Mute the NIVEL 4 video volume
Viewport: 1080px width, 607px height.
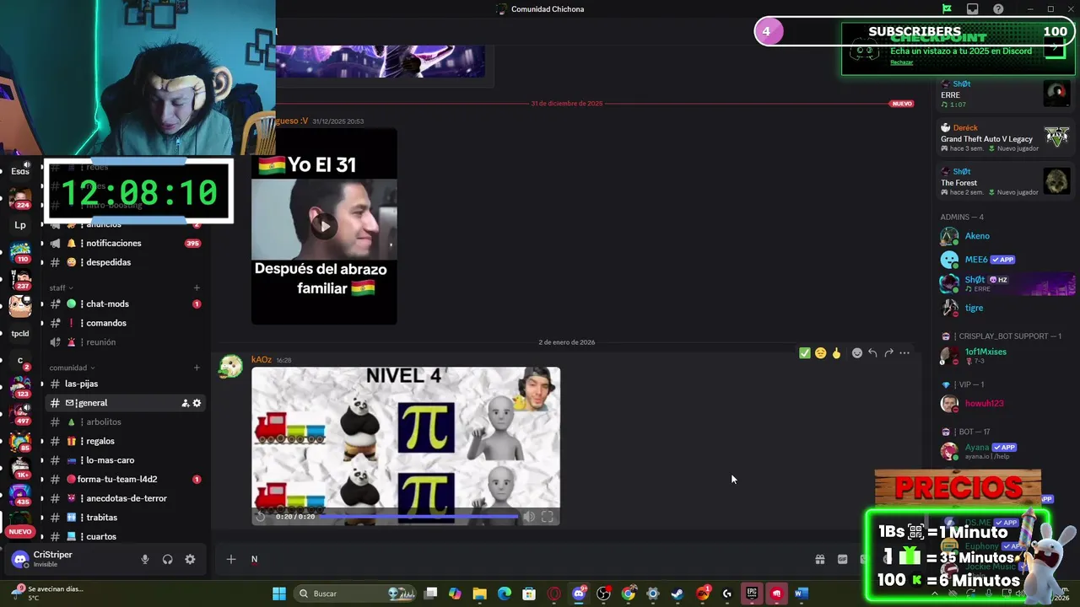click(x=529, y=517)
